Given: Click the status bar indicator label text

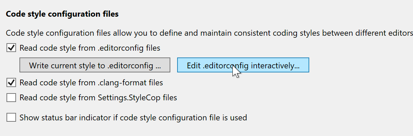Looking at the screenshot, I should (x=133, y=118).
